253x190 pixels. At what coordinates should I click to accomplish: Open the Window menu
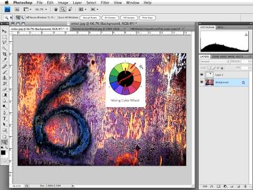click(133, 3)
